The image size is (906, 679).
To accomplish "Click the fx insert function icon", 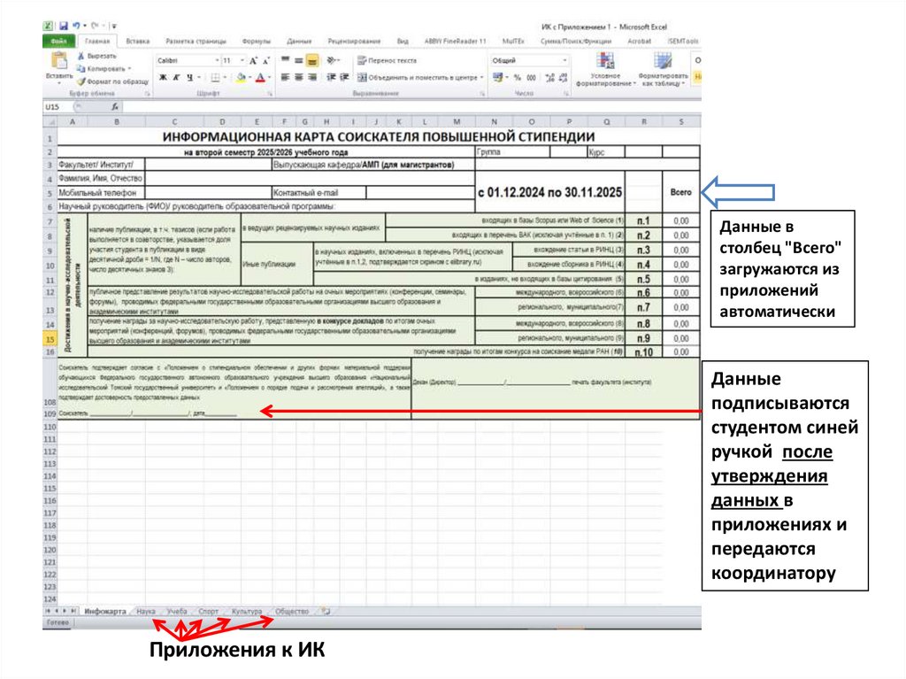I will [x=114, y=107].
